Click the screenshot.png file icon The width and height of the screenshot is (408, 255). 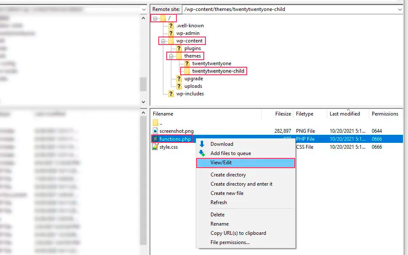[x=155, y=131]
